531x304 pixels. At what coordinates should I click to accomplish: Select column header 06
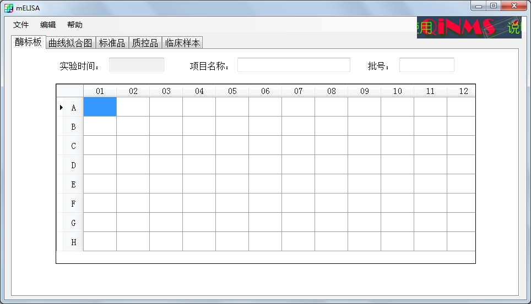265,91
